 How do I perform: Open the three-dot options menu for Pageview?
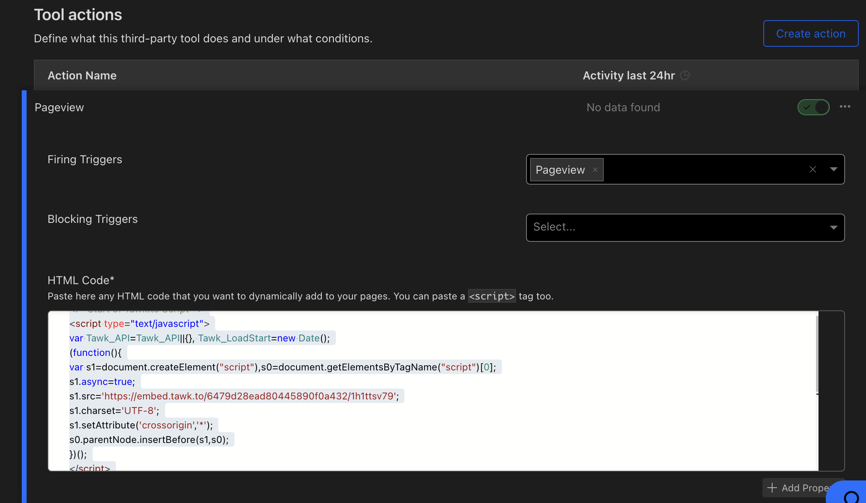coord(845,106)
